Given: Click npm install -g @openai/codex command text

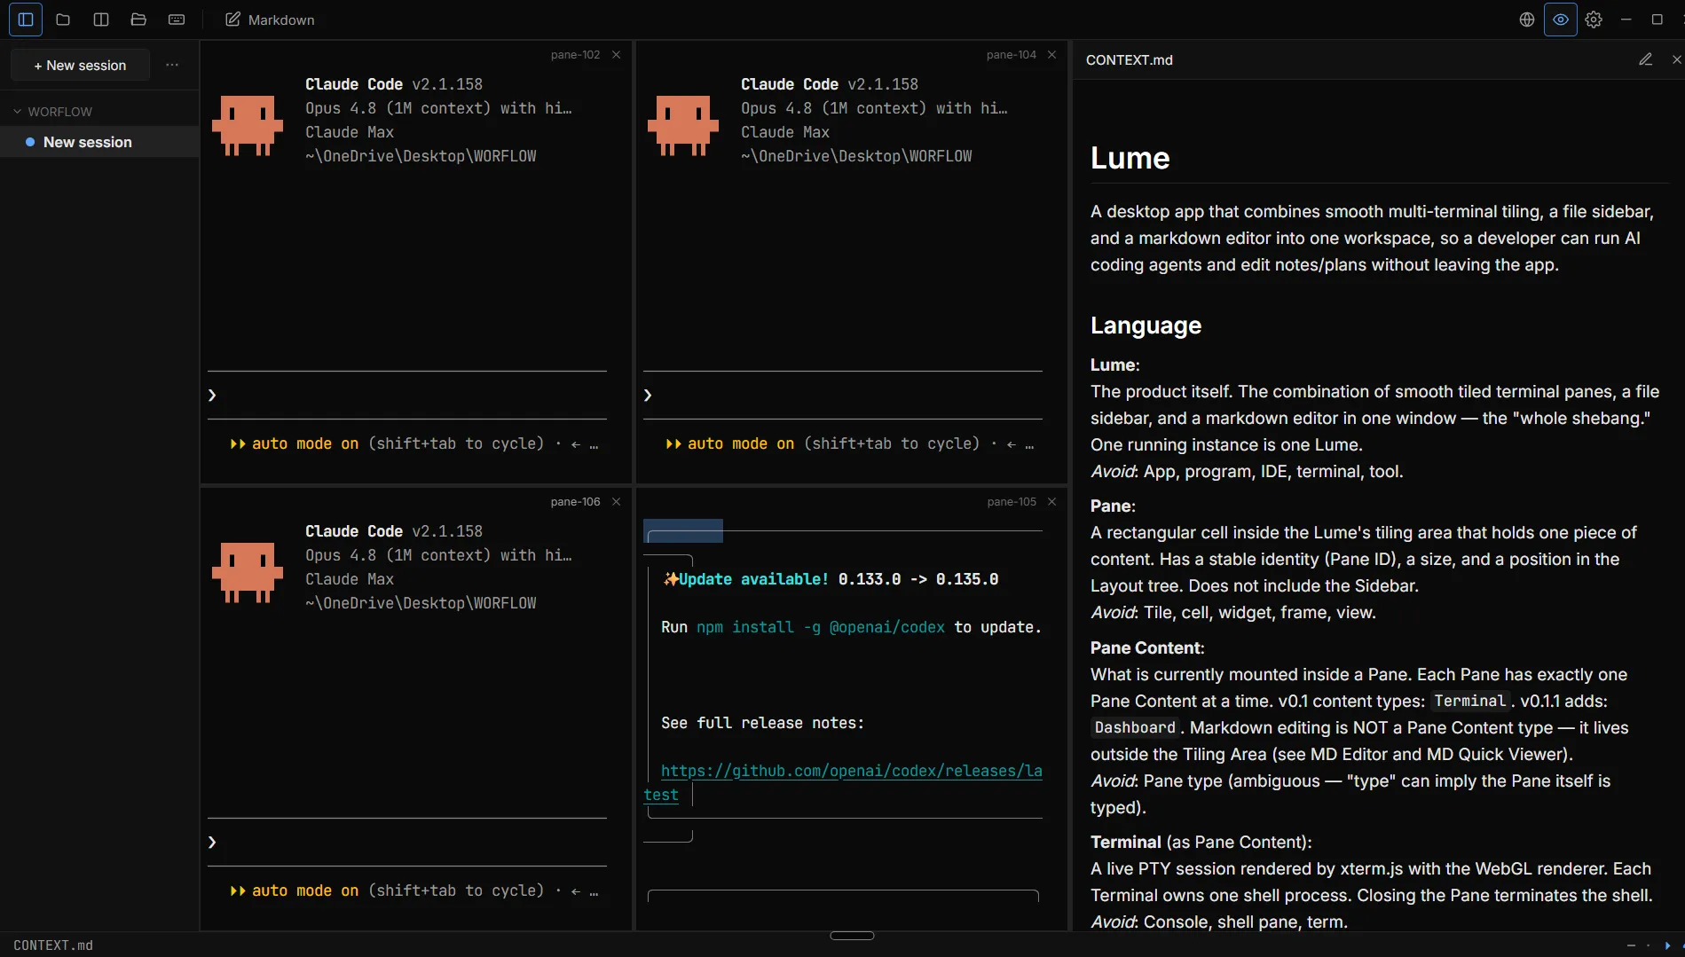Looking at the screenshot, I should (821, 627).
